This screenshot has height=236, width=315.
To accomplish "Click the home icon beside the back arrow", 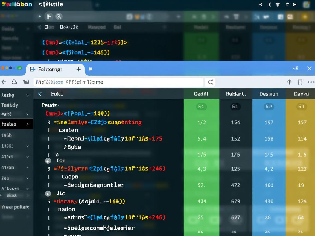I will pos(14,82).
